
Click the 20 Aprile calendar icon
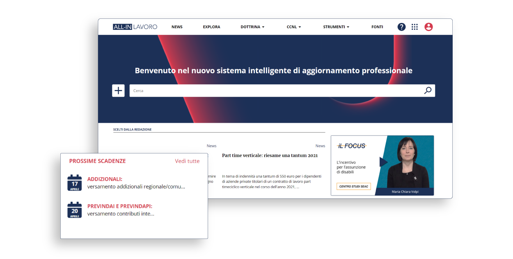pyautogui.click(x=75, y=210)
